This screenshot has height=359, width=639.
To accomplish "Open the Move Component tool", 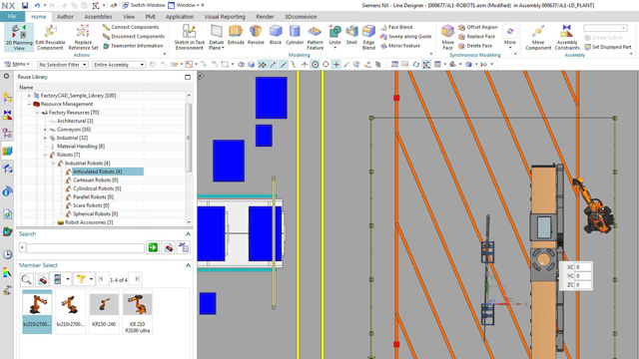I will click(x=538, y=37).
